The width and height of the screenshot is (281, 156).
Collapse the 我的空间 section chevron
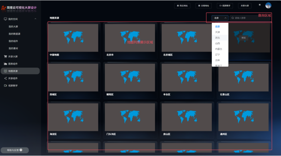tap(36, 19)
